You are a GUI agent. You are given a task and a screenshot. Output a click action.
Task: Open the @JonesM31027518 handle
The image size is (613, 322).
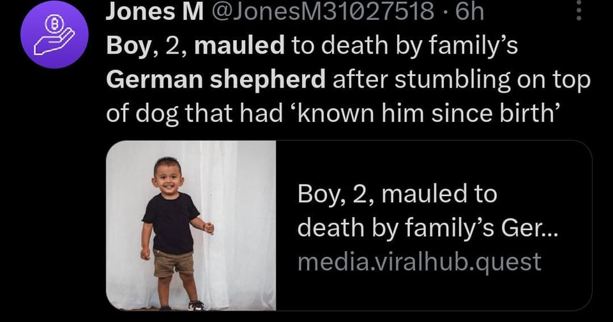(x=322, y=11)
